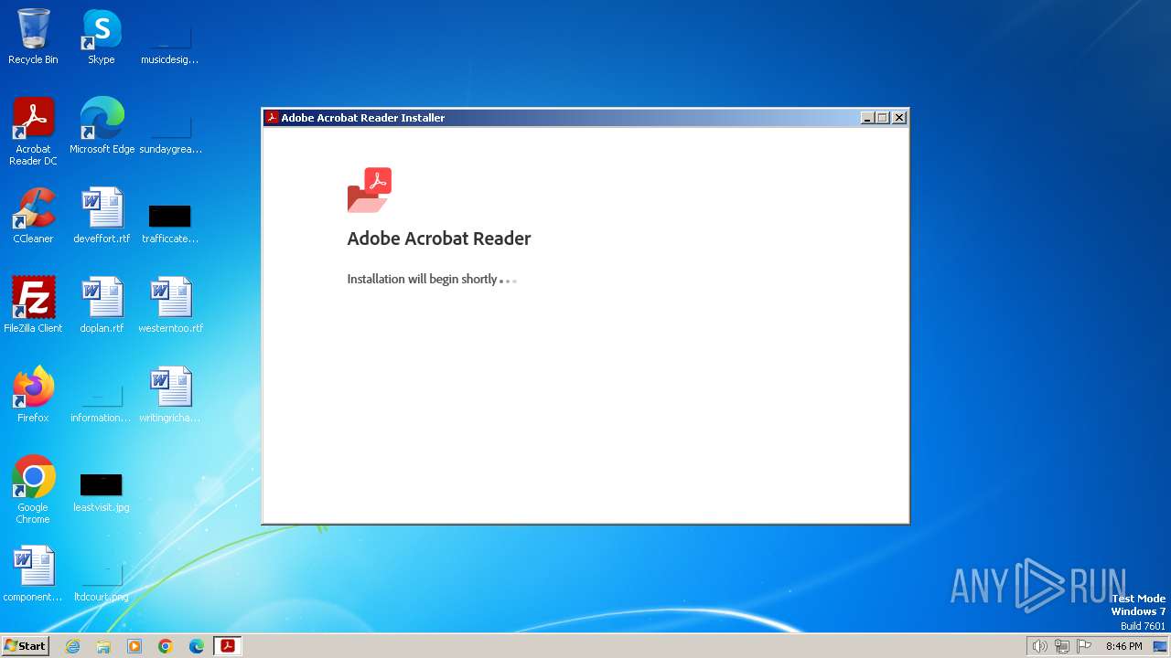Select the FileZilla Client shortcut
The width and height of the screenshot is (1171, 658).
pos(33,305)
